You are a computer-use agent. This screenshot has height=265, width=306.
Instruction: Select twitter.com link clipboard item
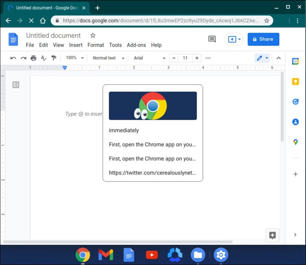(152, 173)
